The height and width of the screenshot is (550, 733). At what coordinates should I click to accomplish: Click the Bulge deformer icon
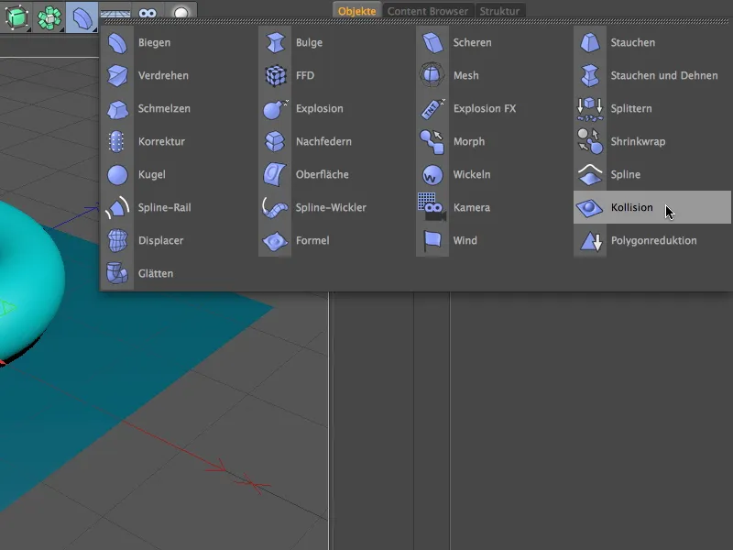pos(275,42)
